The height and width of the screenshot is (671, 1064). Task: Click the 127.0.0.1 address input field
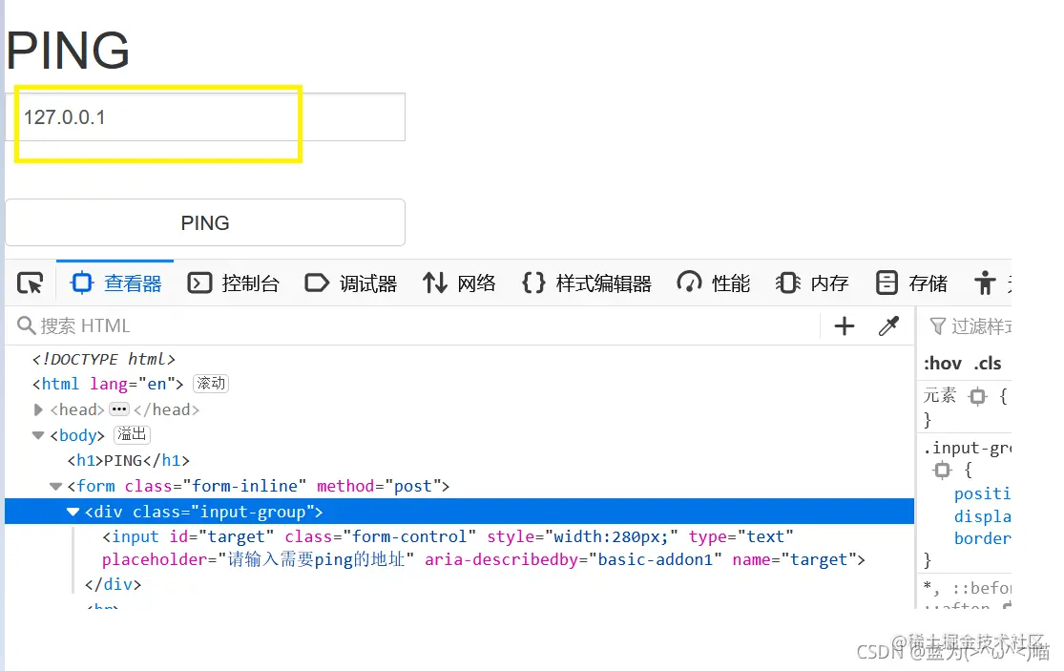pos(205,117)
